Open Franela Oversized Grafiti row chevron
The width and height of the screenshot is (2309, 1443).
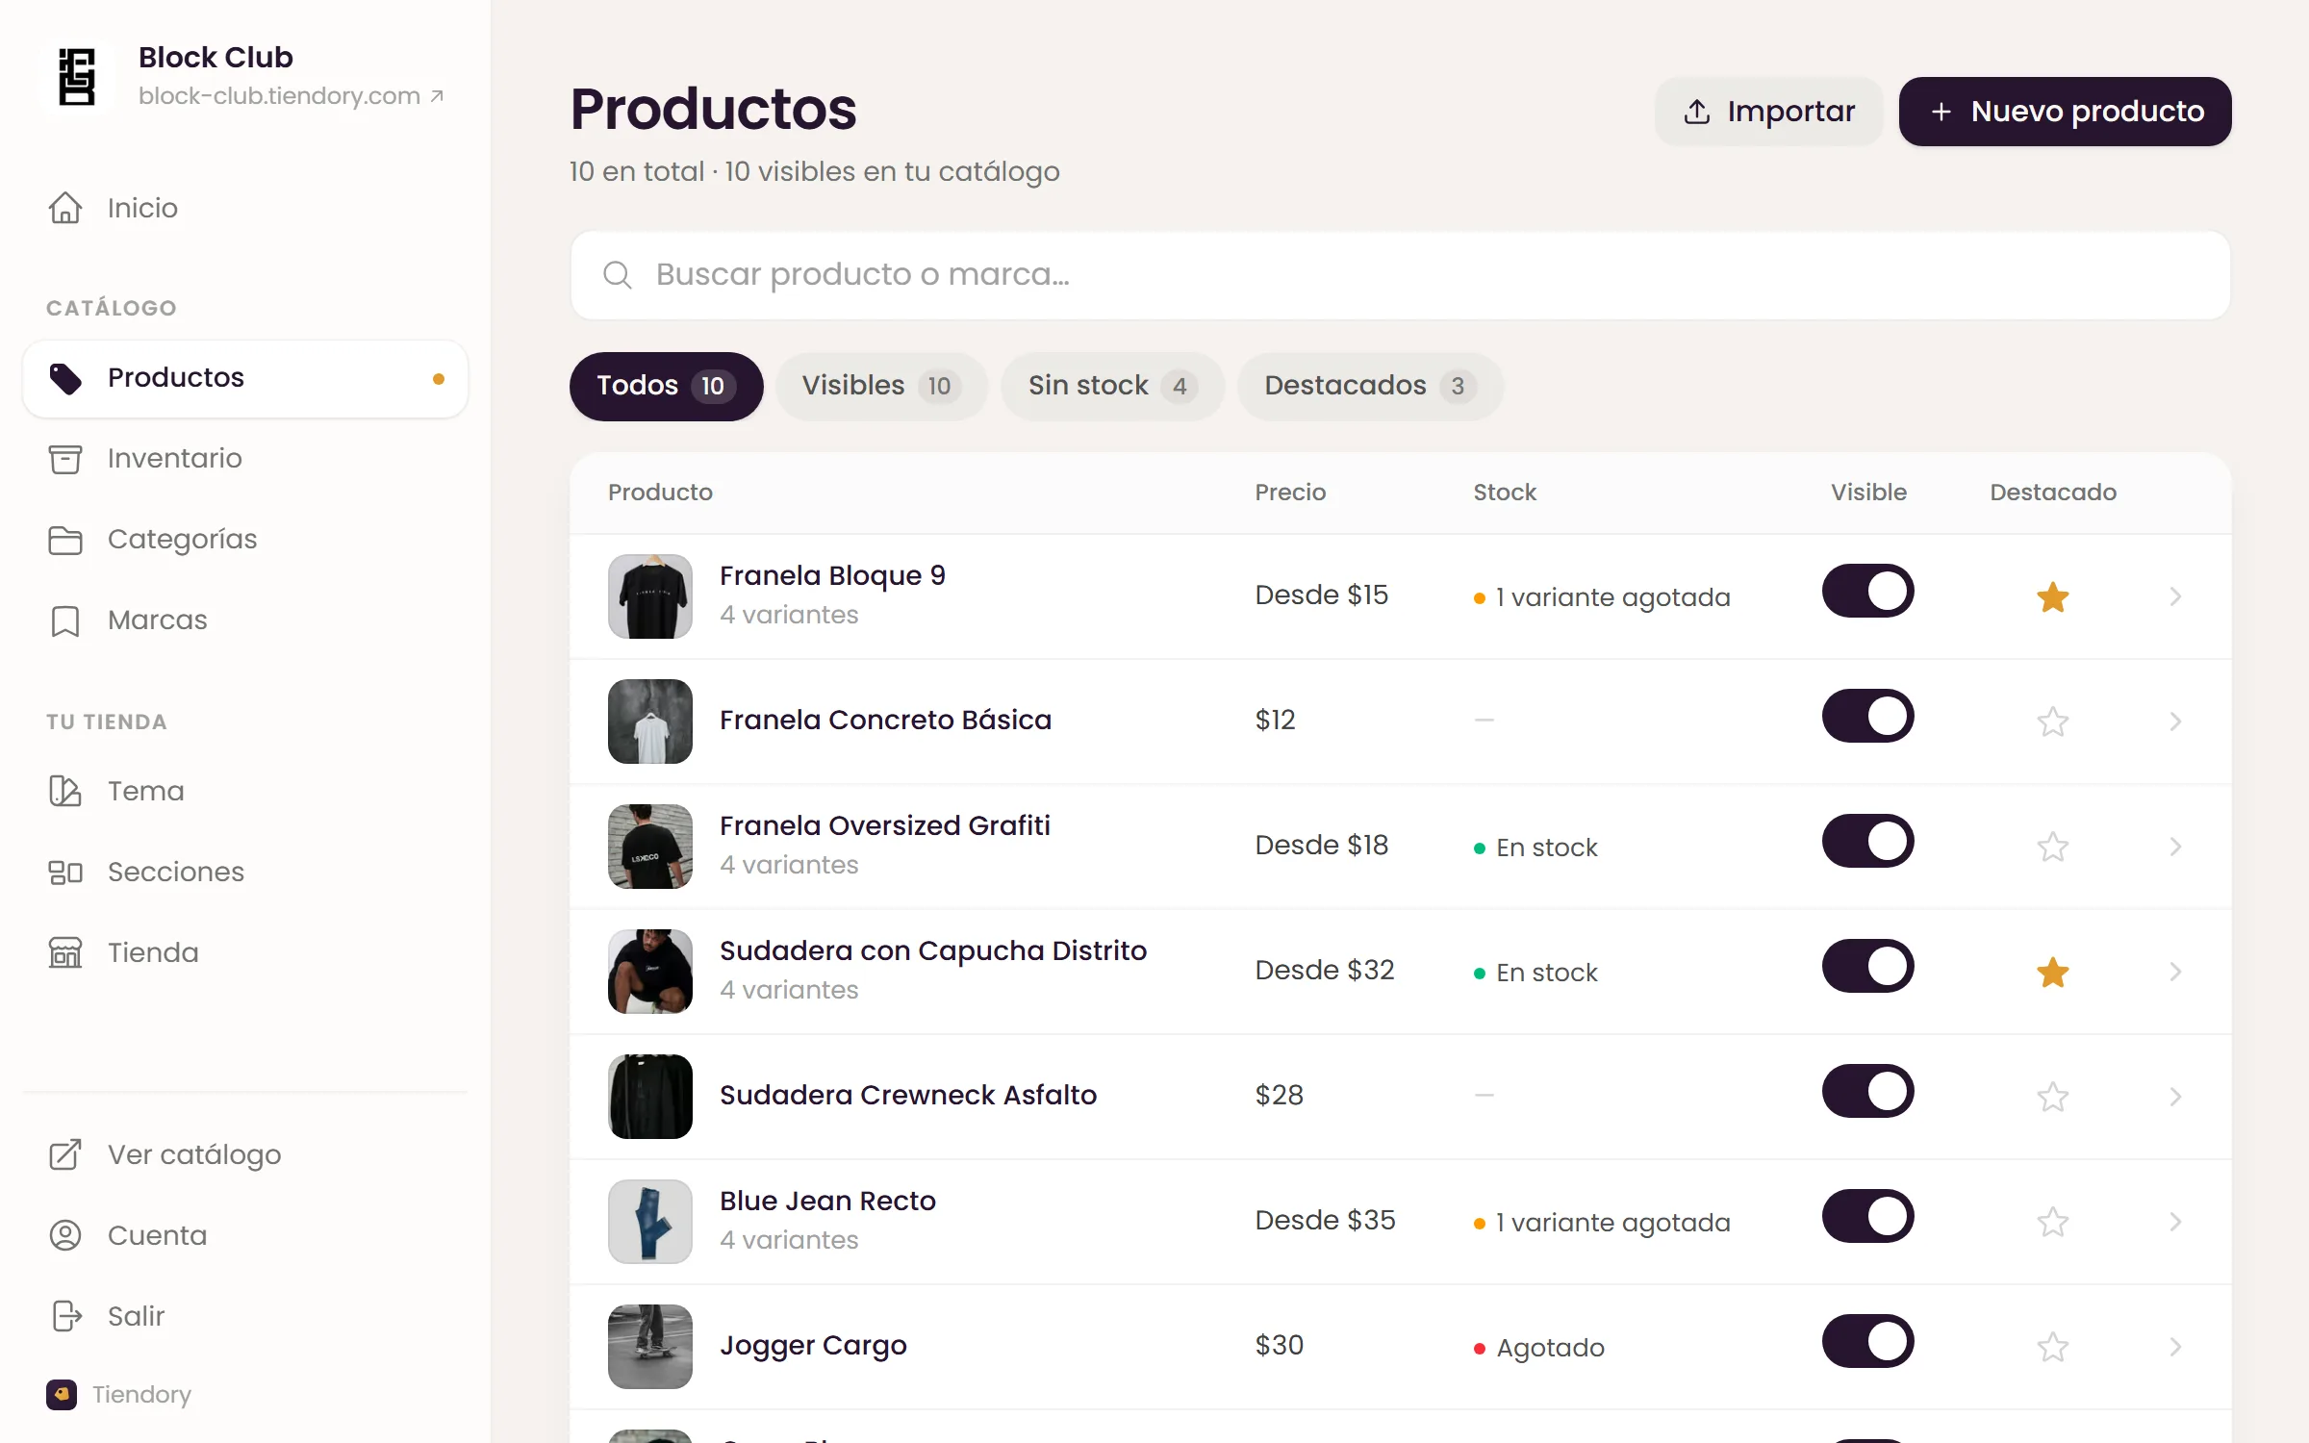click(2175, 847)
